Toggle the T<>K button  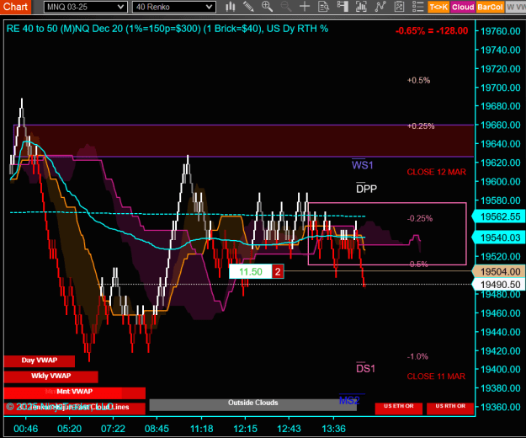point(438,7)
